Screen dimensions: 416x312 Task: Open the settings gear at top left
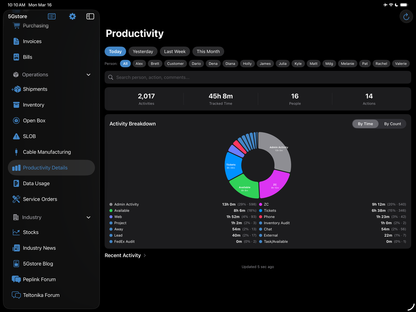[72, 16]
